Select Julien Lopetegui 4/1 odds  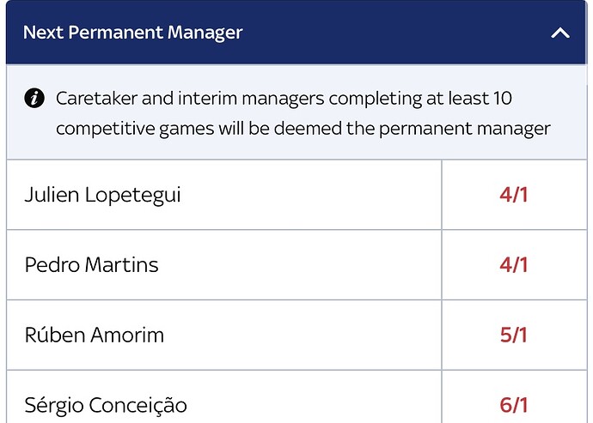514,195
